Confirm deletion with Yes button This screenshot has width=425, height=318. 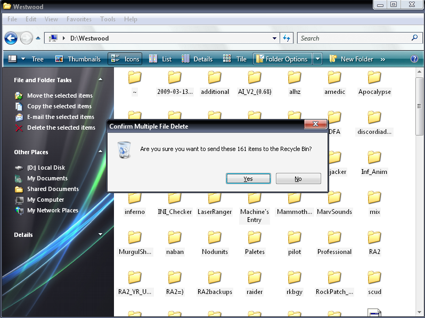click(248, 178)
